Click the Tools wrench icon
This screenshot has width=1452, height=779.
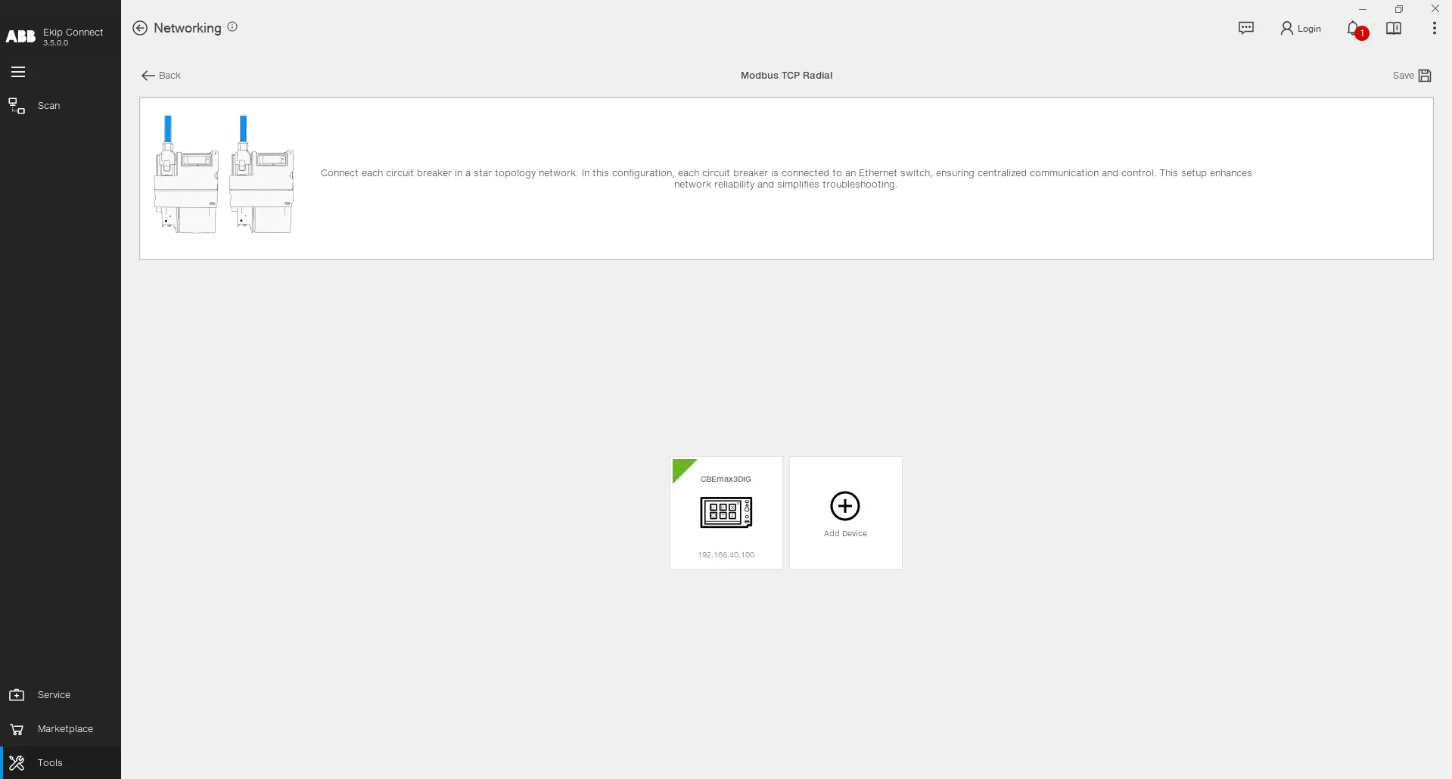16,762
